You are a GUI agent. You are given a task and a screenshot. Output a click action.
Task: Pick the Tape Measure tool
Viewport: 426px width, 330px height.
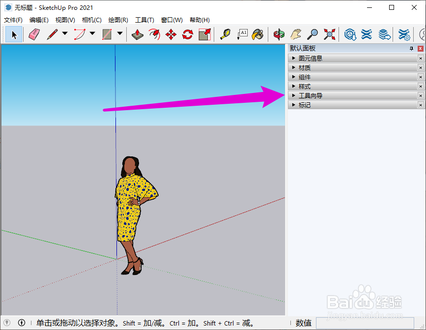225,34
